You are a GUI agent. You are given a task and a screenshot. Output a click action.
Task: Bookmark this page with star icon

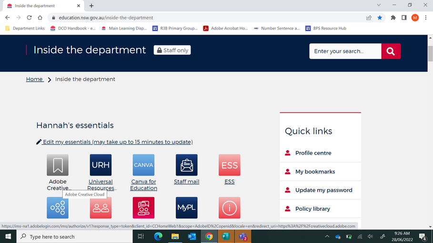click(380, 18)
